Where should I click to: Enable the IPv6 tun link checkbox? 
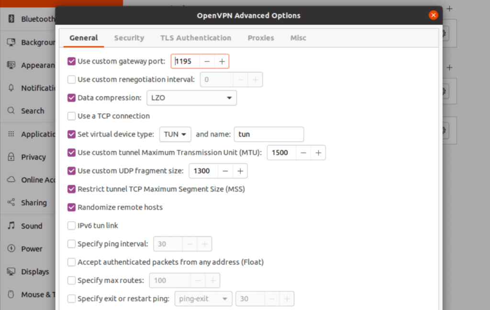(x=72, y=226)
